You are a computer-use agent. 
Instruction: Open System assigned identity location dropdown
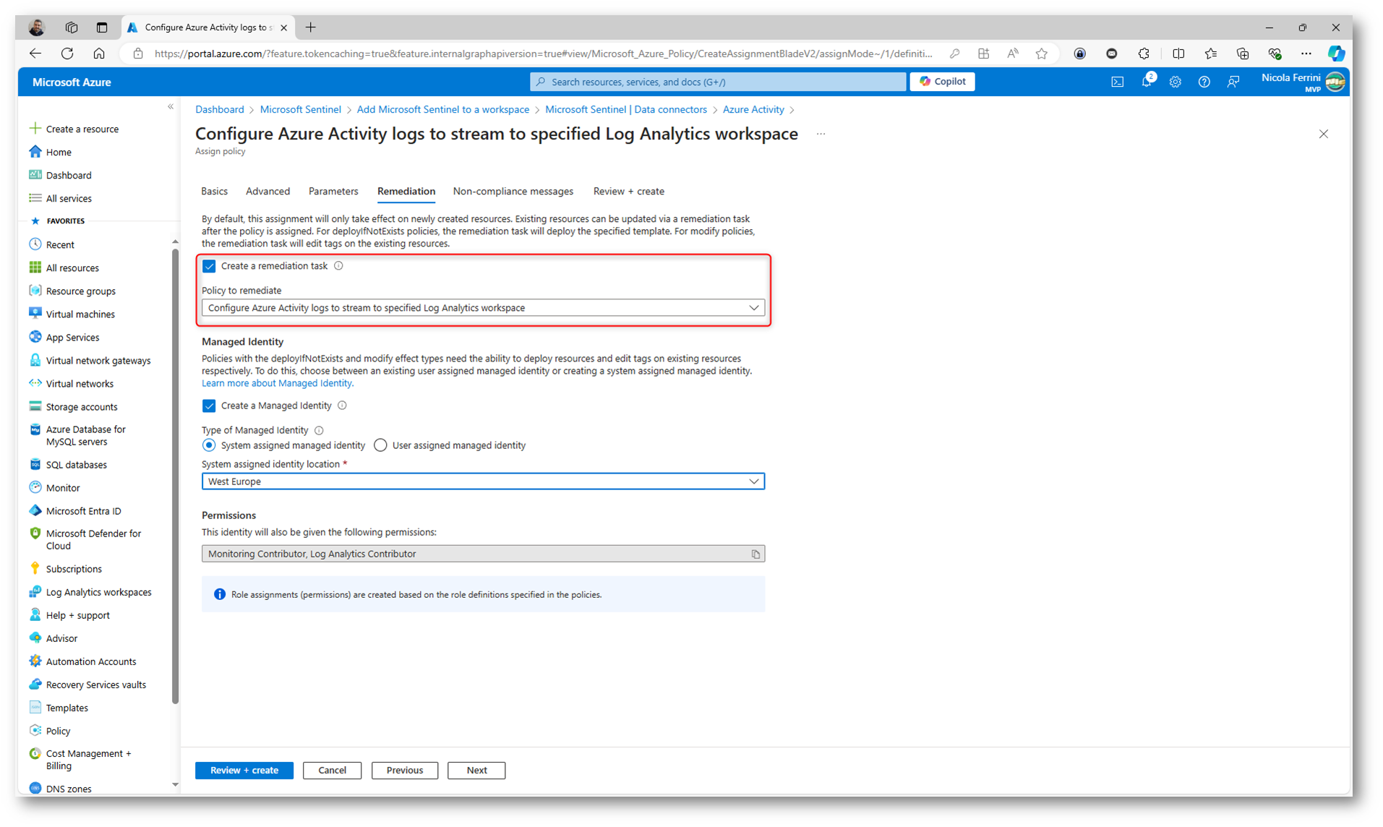(x=483, y=481)
